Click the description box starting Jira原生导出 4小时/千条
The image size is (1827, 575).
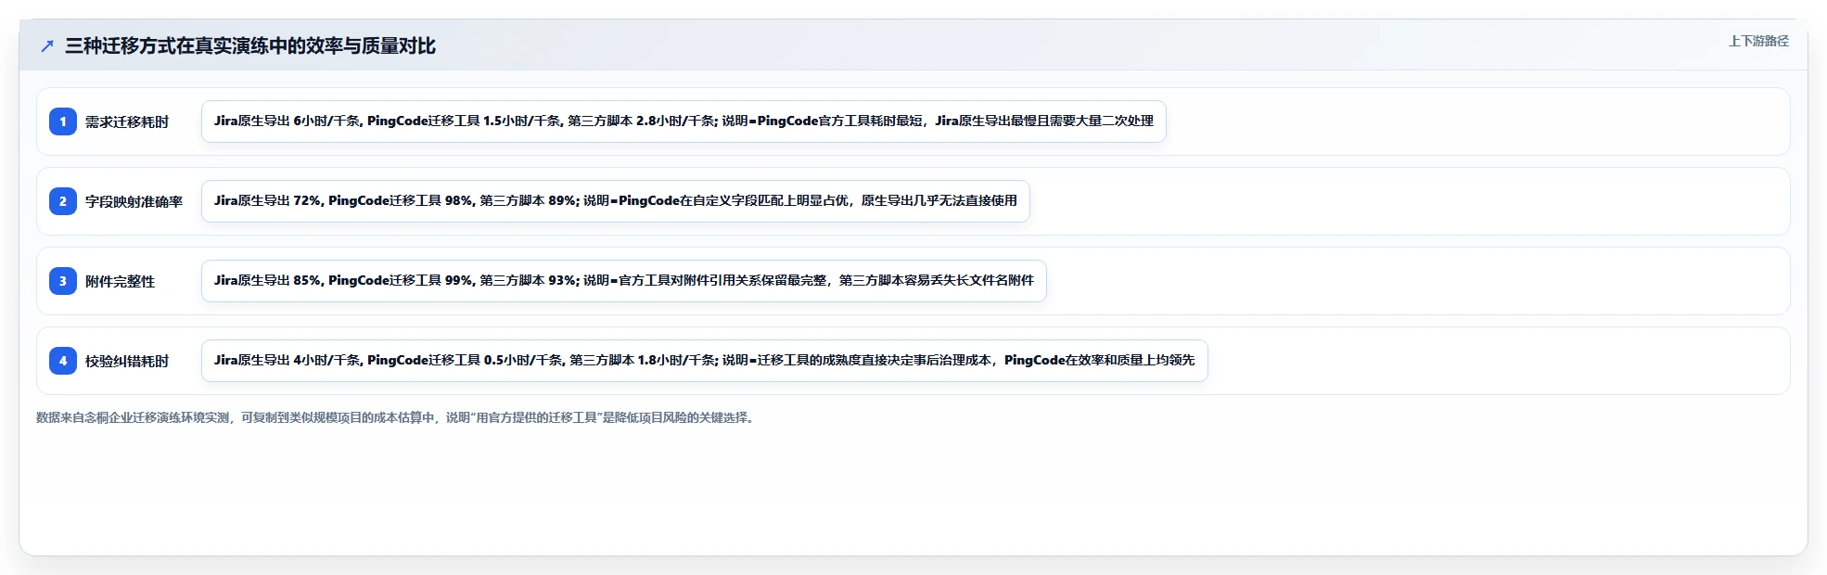coord(705,361)
